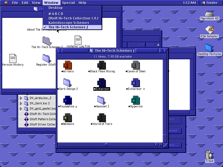Viewport: 223px width, 167px height.
Task: Select the opened Hi-Tech Schemes ƒ folder in DXoft window
Action: (47, 41)
